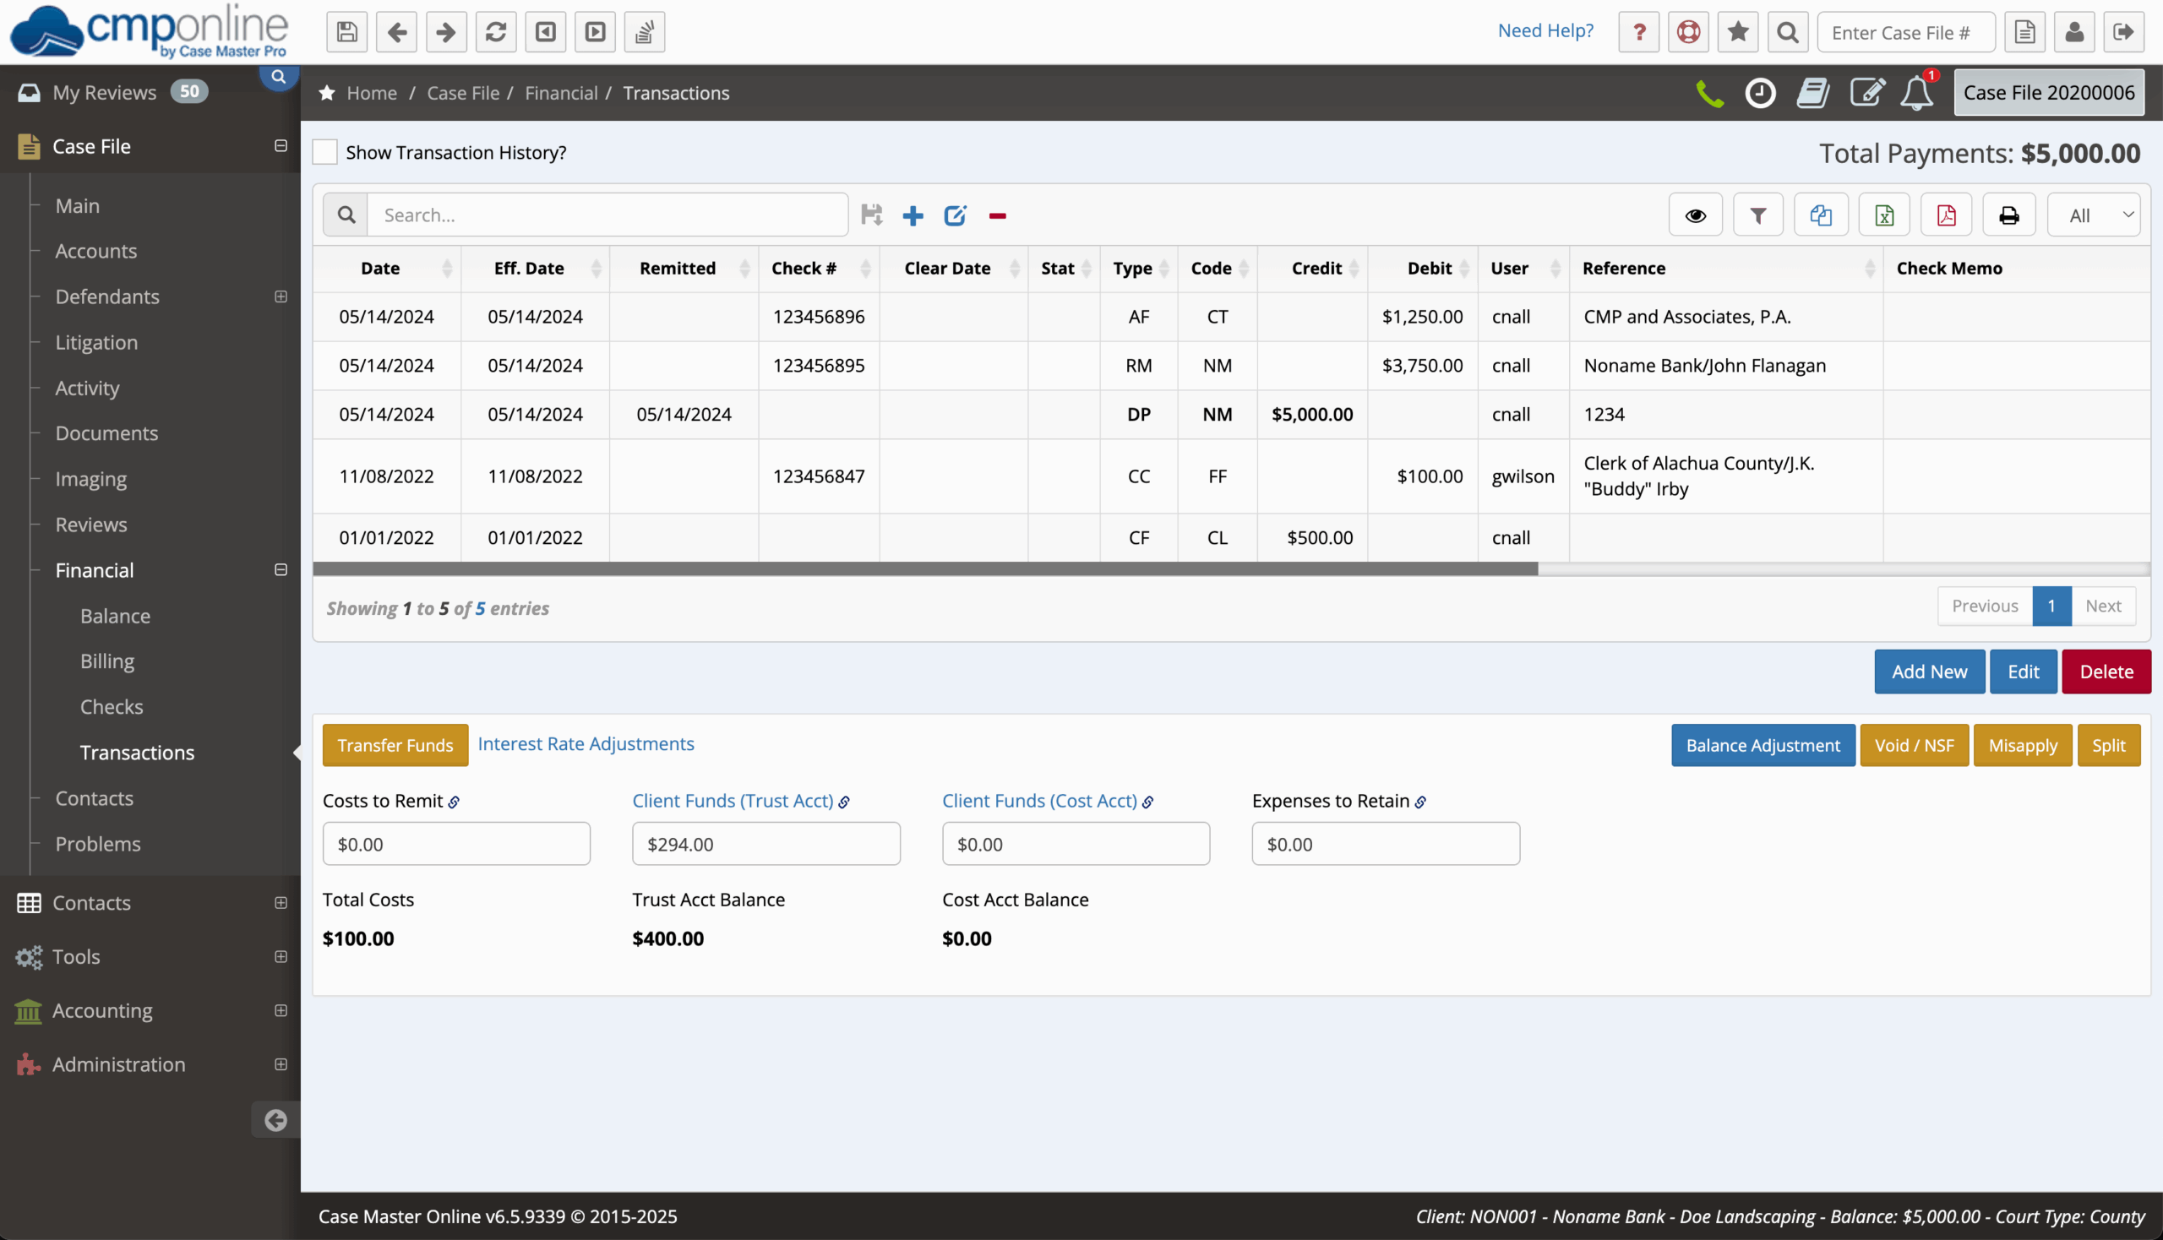This screenshot has width=2163, height=1240.
Task: Expand the Defendants tree node
Action: [281, 296]
